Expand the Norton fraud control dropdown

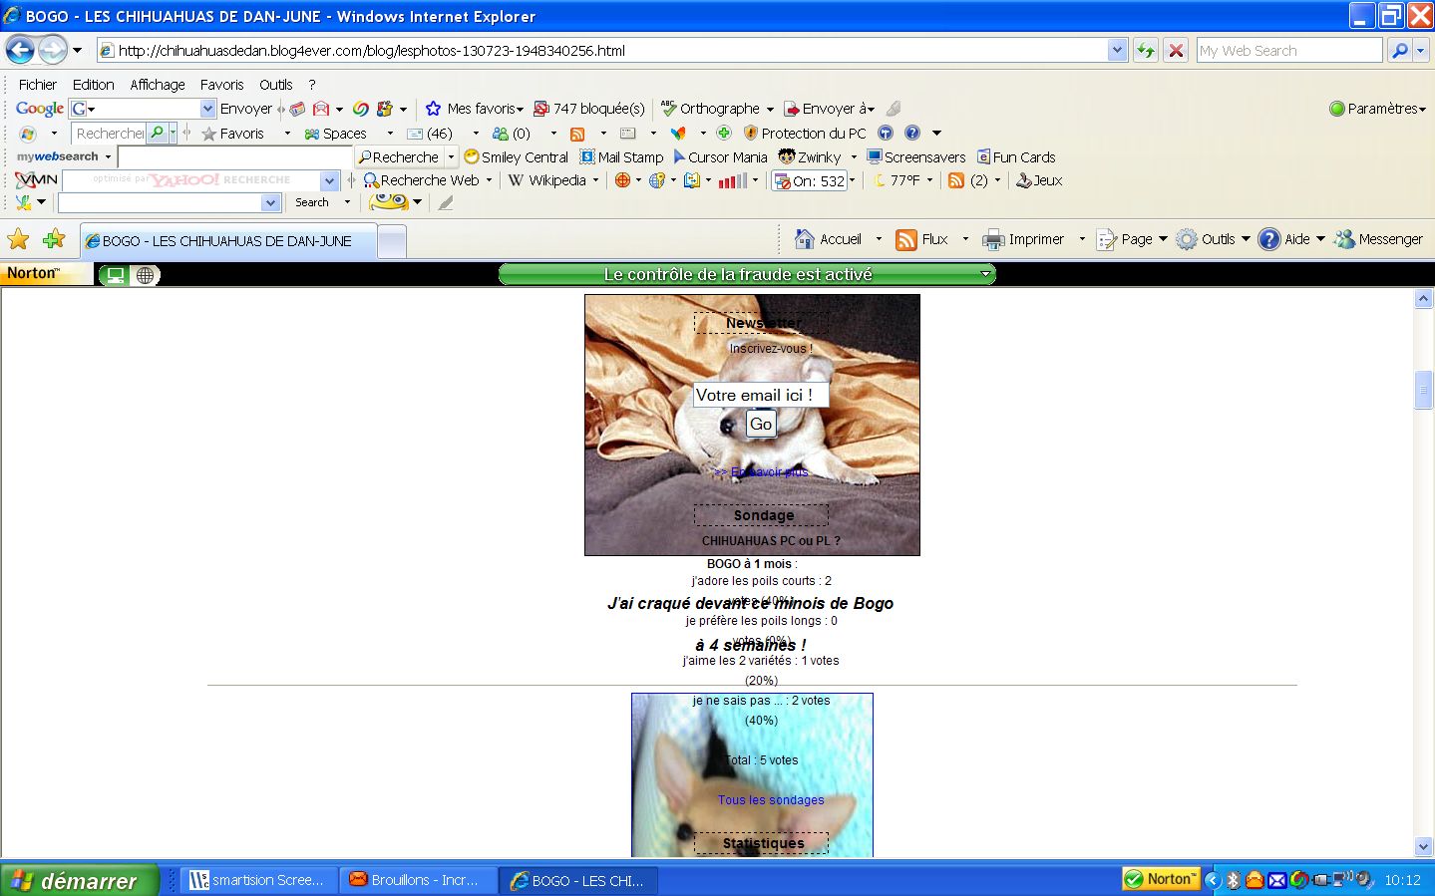[x=985, y=274]
